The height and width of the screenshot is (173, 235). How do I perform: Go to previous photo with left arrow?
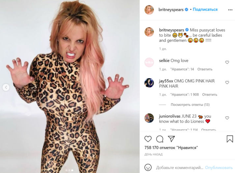(6, 87)
